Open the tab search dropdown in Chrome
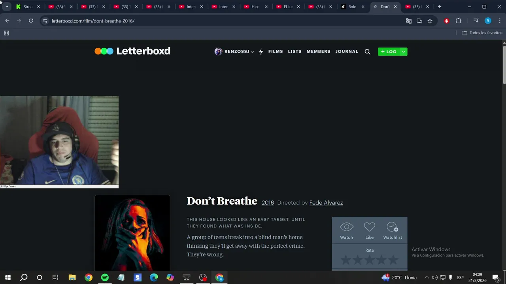506x284 pixels. (x=7, y=7)
